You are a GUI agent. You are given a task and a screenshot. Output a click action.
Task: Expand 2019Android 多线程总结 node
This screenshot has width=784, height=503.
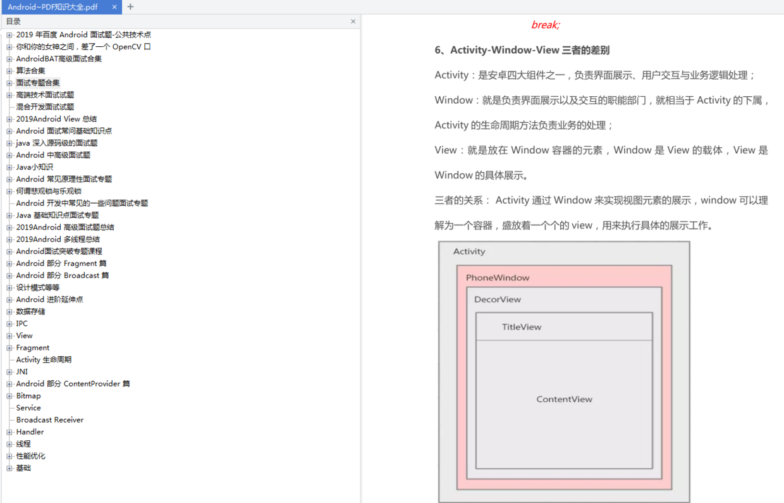coord(9,239)
